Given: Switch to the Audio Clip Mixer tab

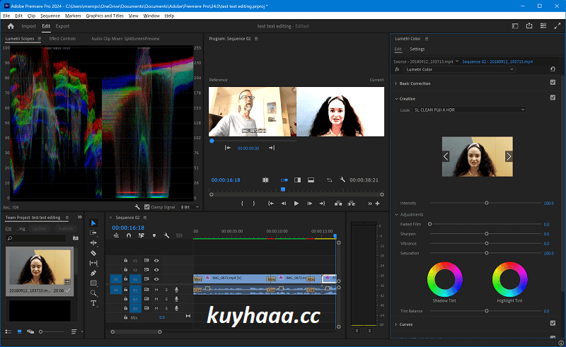Looking at the screenshot, I should [125, 39].
